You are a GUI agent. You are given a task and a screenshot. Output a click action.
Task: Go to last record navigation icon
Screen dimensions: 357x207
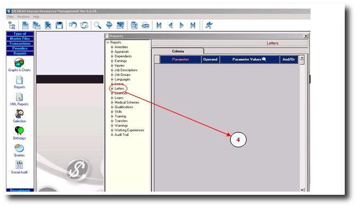[193, 25]
